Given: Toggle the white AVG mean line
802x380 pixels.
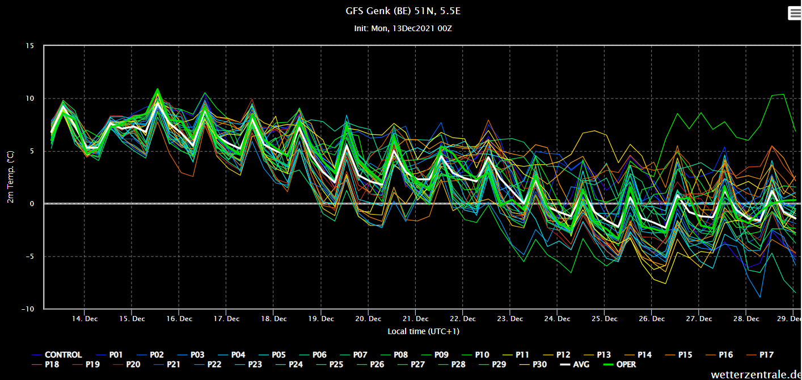Looking at the screenshot, I should click(x=573, y=365).
